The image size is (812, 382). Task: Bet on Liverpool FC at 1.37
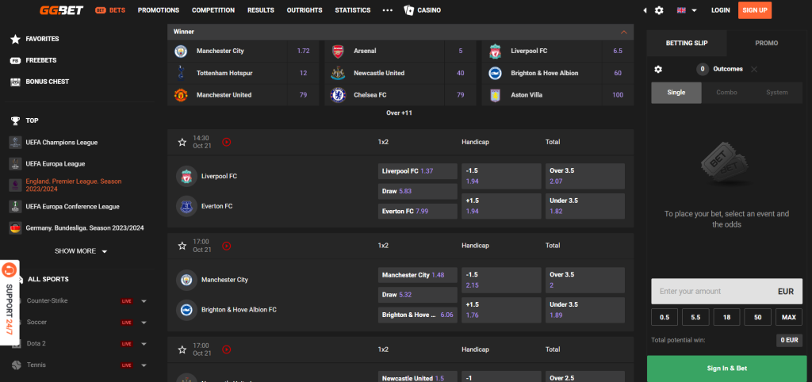point(417,171)
